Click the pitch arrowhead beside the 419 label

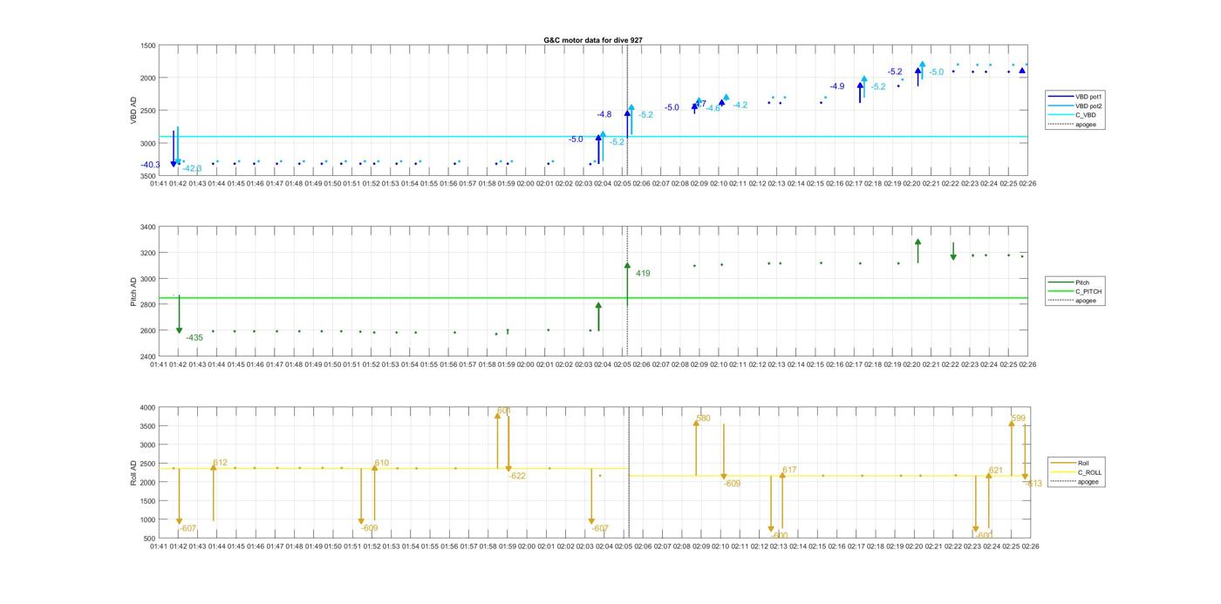click(627, 266)
